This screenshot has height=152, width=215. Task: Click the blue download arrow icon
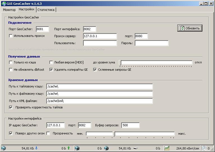(36, 148)
